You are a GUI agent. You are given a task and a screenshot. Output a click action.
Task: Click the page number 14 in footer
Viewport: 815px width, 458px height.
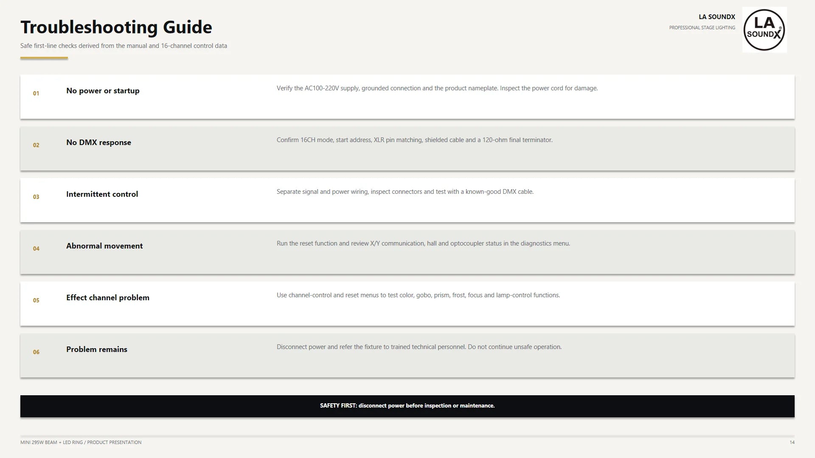click(792, 442)
